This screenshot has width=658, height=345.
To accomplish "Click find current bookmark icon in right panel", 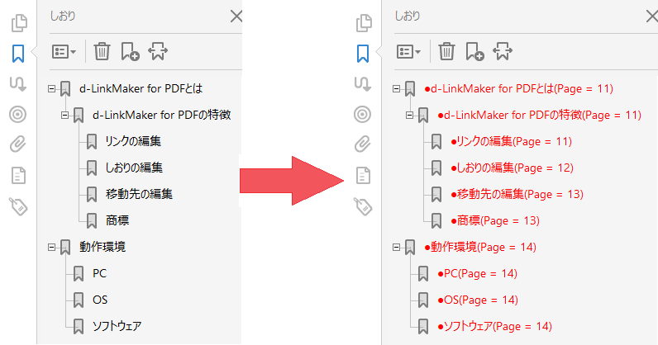I will pos(503,51).
